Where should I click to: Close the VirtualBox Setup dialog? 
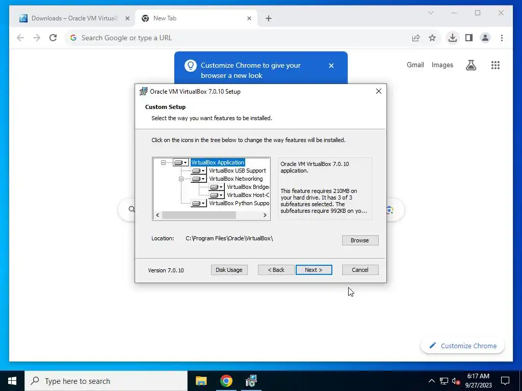coord(379,91)
